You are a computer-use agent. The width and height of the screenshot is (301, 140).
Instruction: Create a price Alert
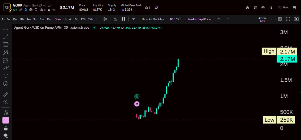(x=283, y=8)
